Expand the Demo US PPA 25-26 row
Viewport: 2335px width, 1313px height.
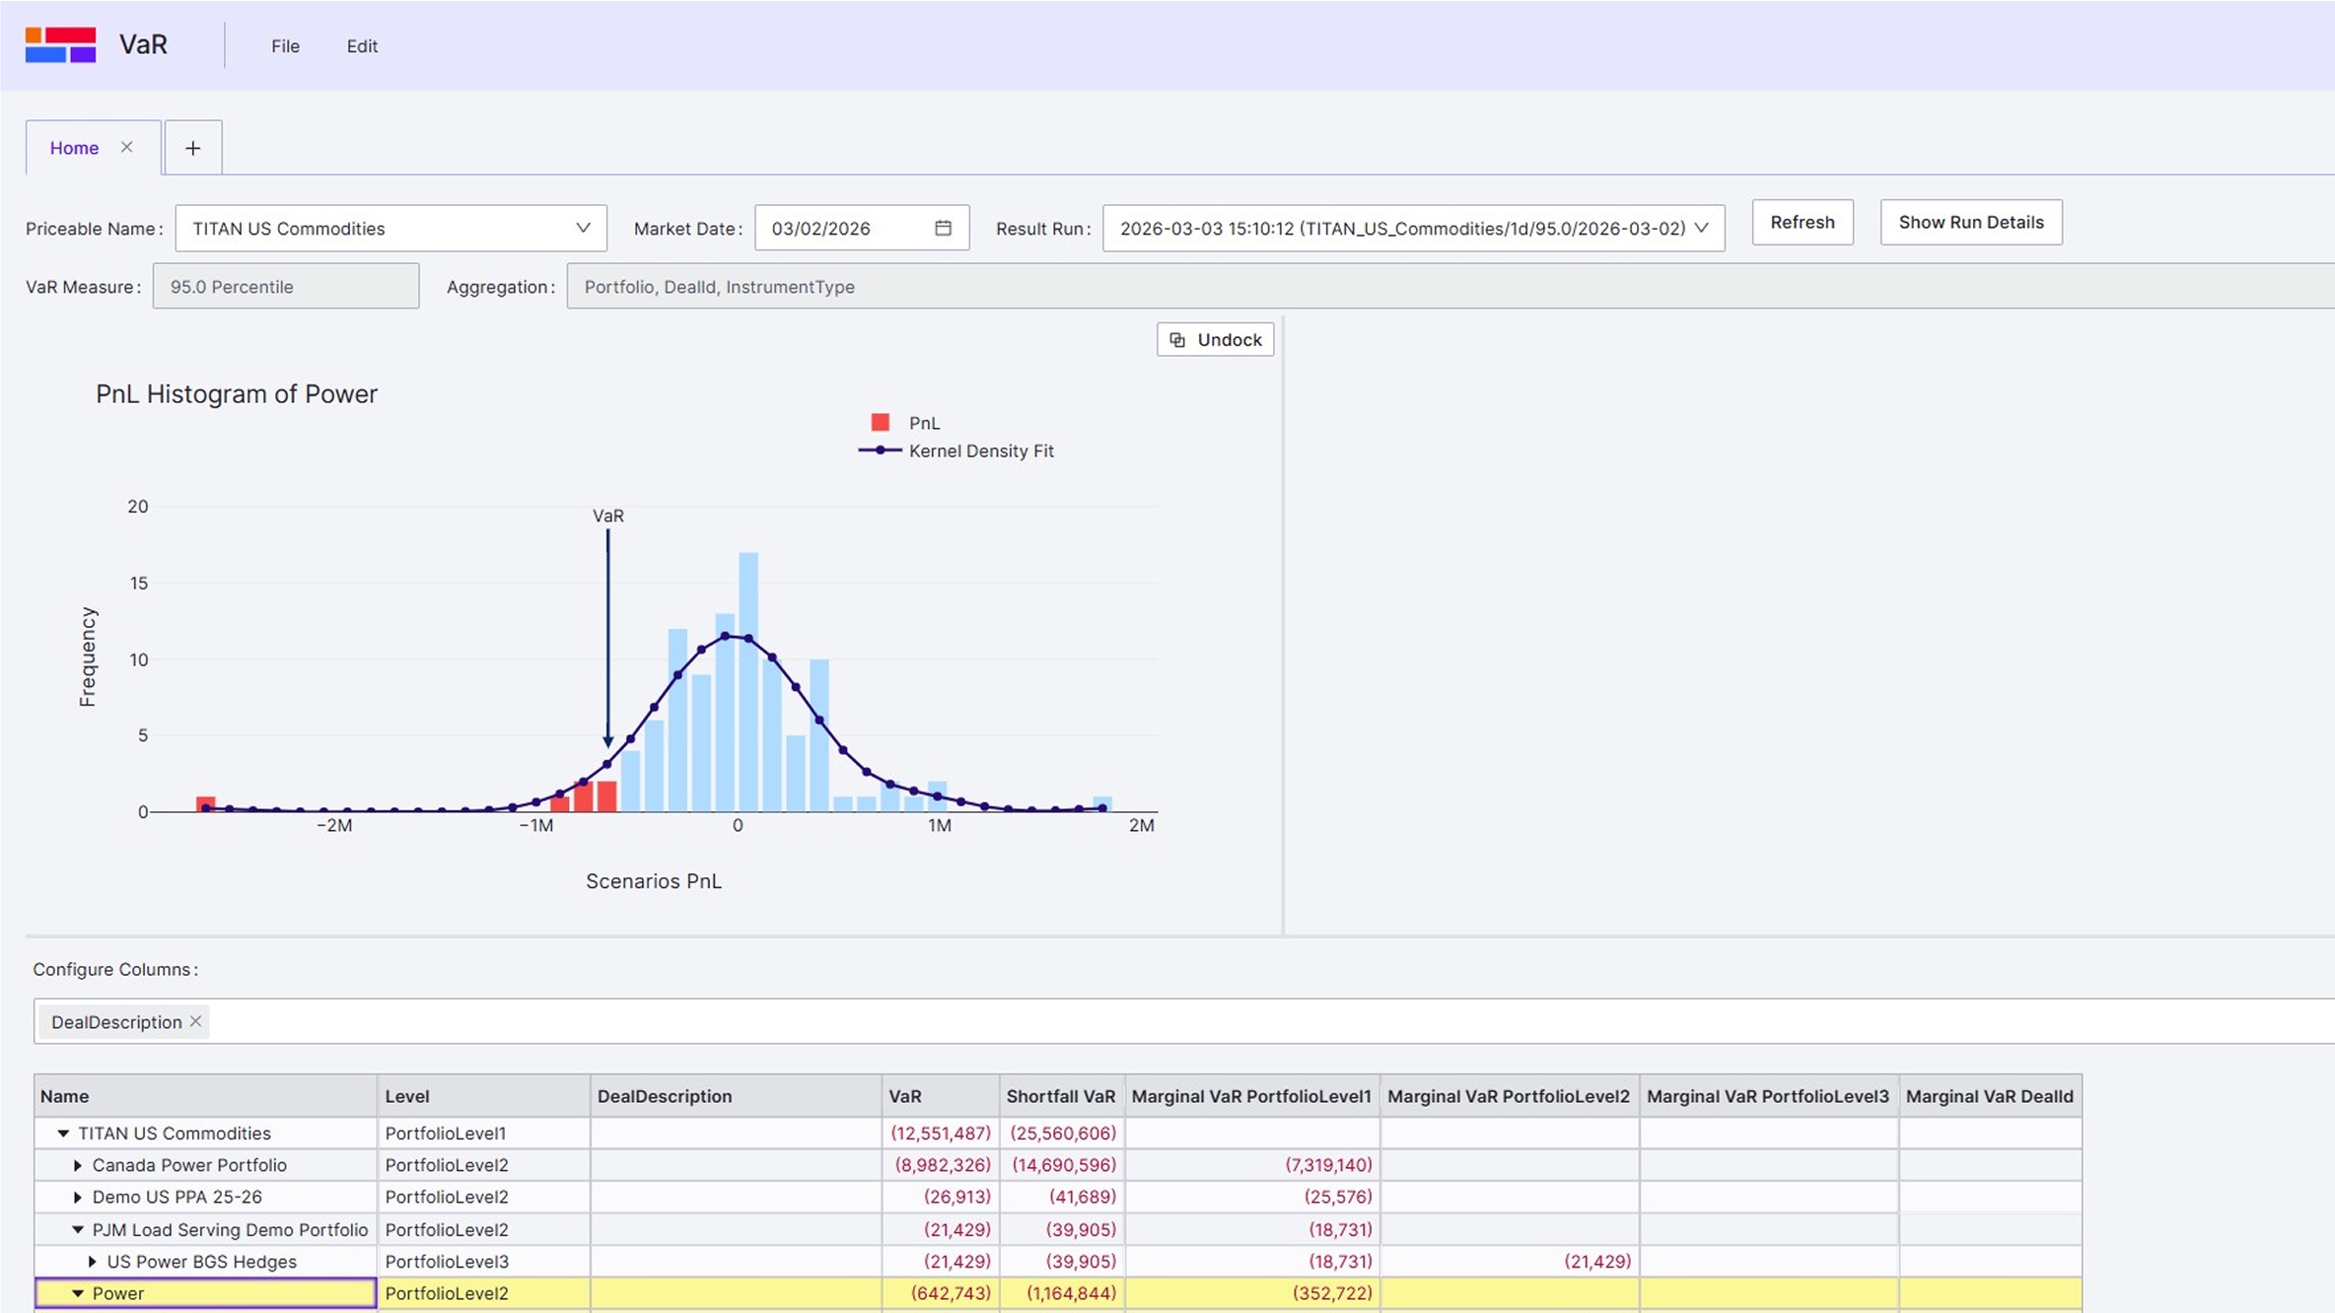point(78,1197)
